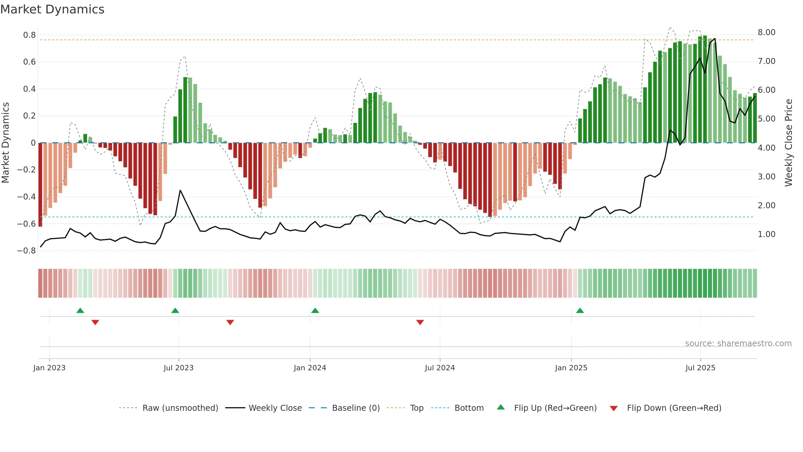Click the green triangle icon in the legend
The image size is (803, 452).
point(501,407)
